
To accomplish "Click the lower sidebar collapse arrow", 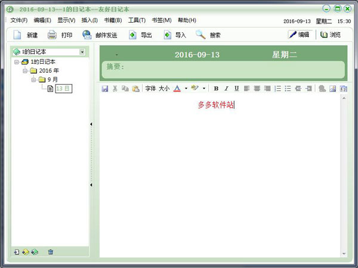I will point(91,185).
